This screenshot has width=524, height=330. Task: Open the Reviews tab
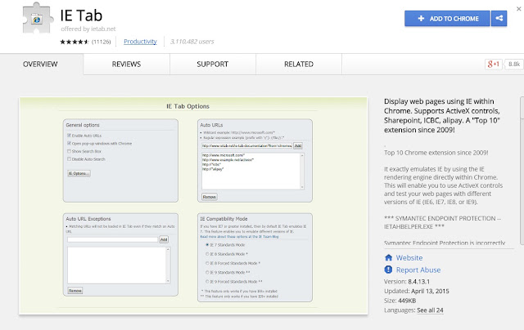pos(126,64)
